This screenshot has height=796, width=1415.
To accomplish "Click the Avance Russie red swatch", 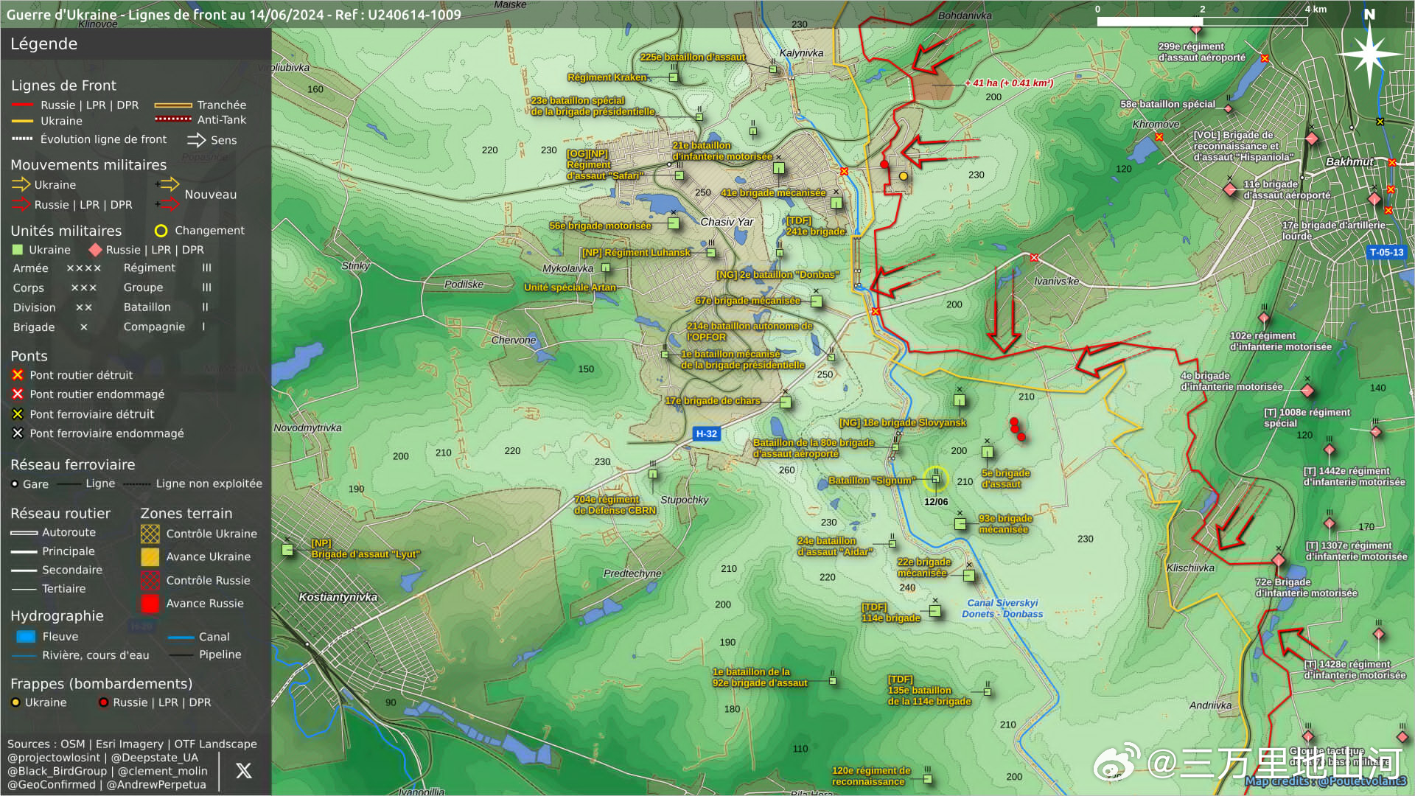I will pos(150,604).
